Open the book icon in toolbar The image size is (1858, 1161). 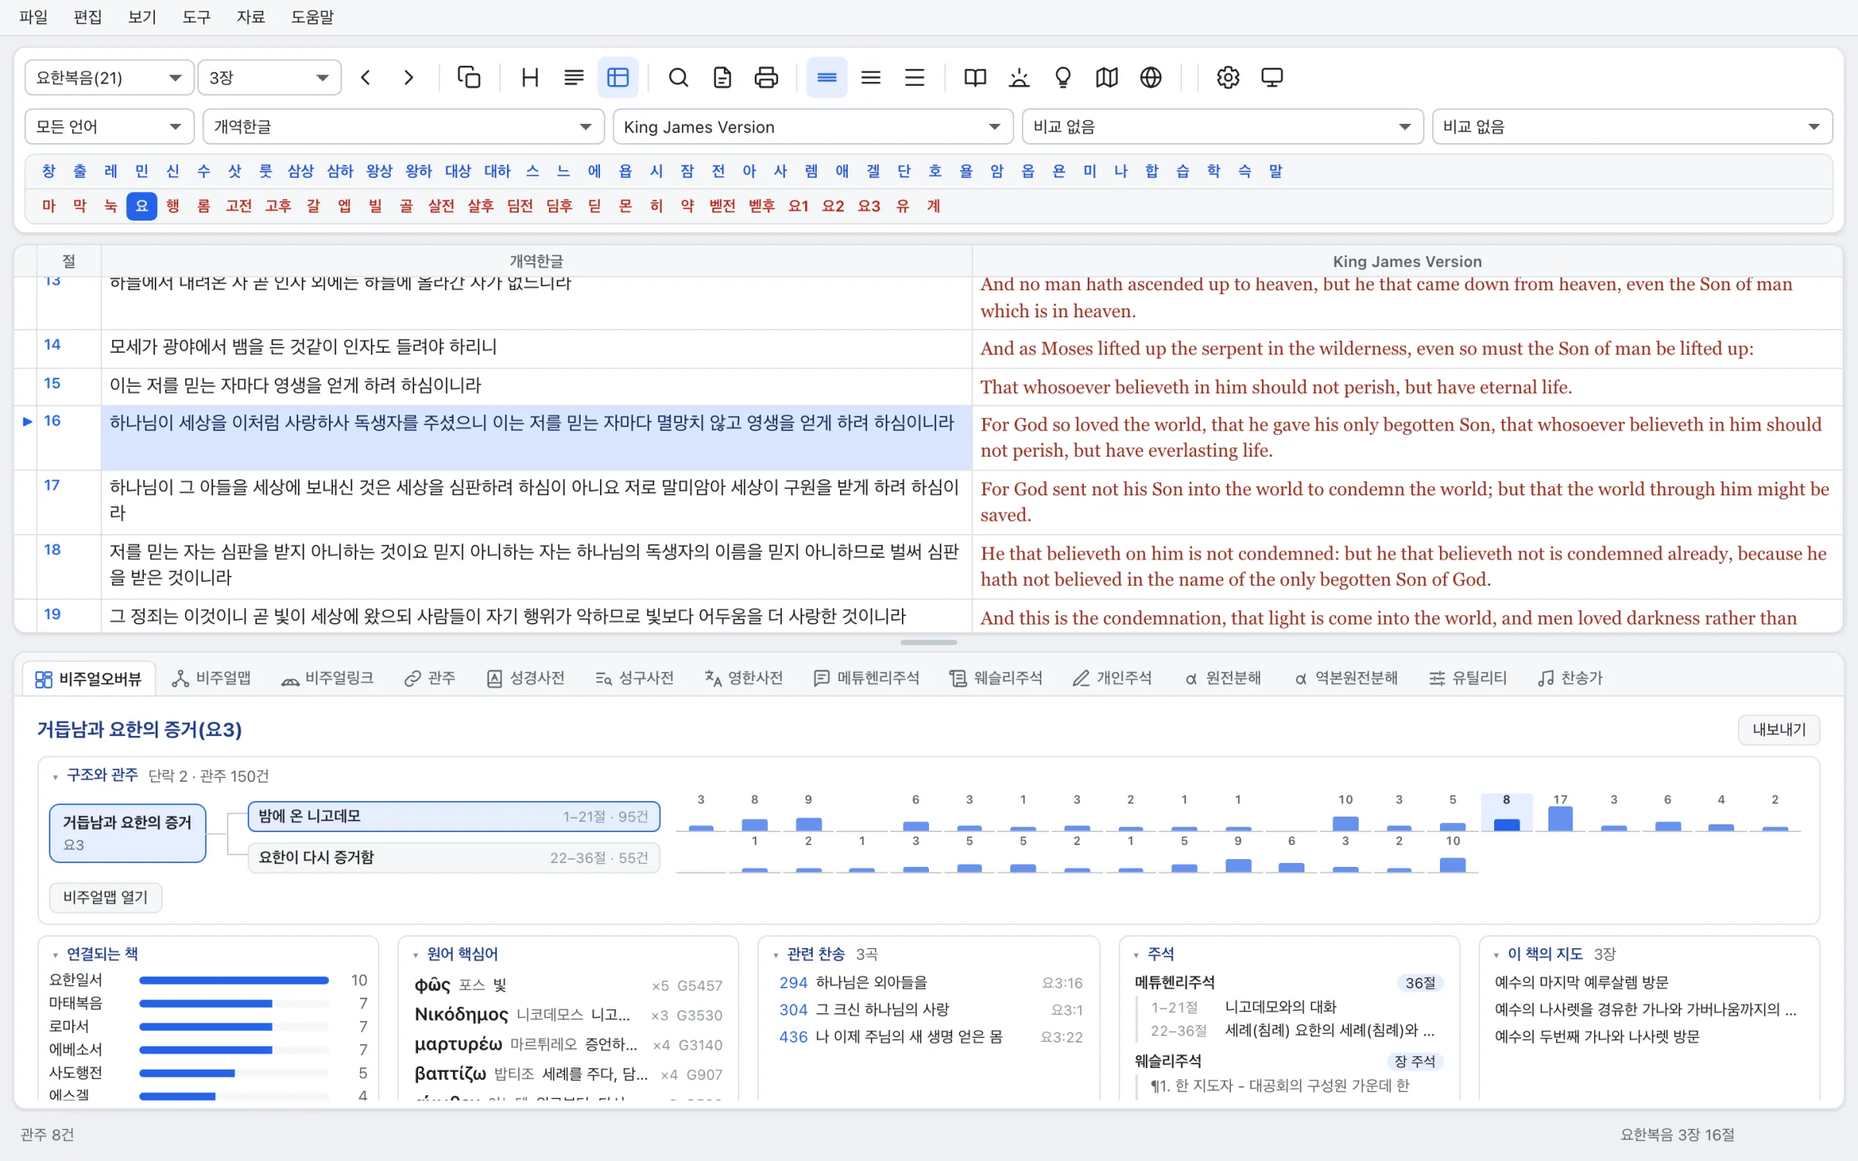975,77
